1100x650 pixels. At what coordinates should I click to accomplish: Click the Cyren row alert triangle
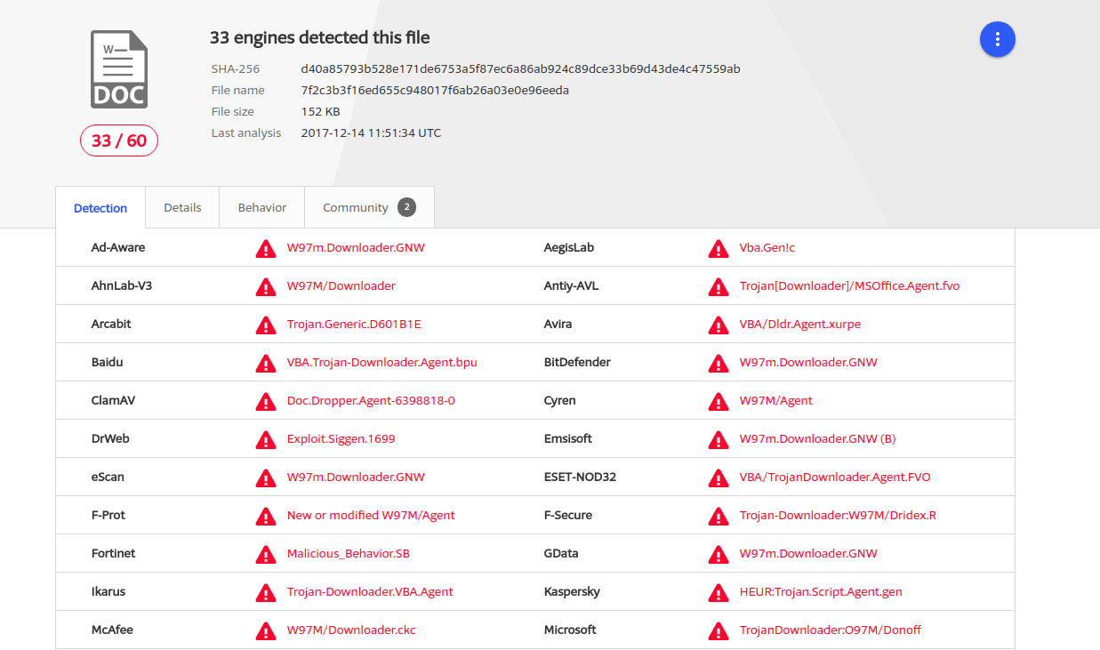click(719, 401)
